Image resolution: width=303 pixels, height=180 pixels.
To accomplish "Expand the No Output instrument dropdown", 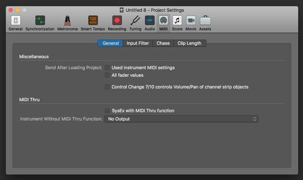I will pos(181,119).
